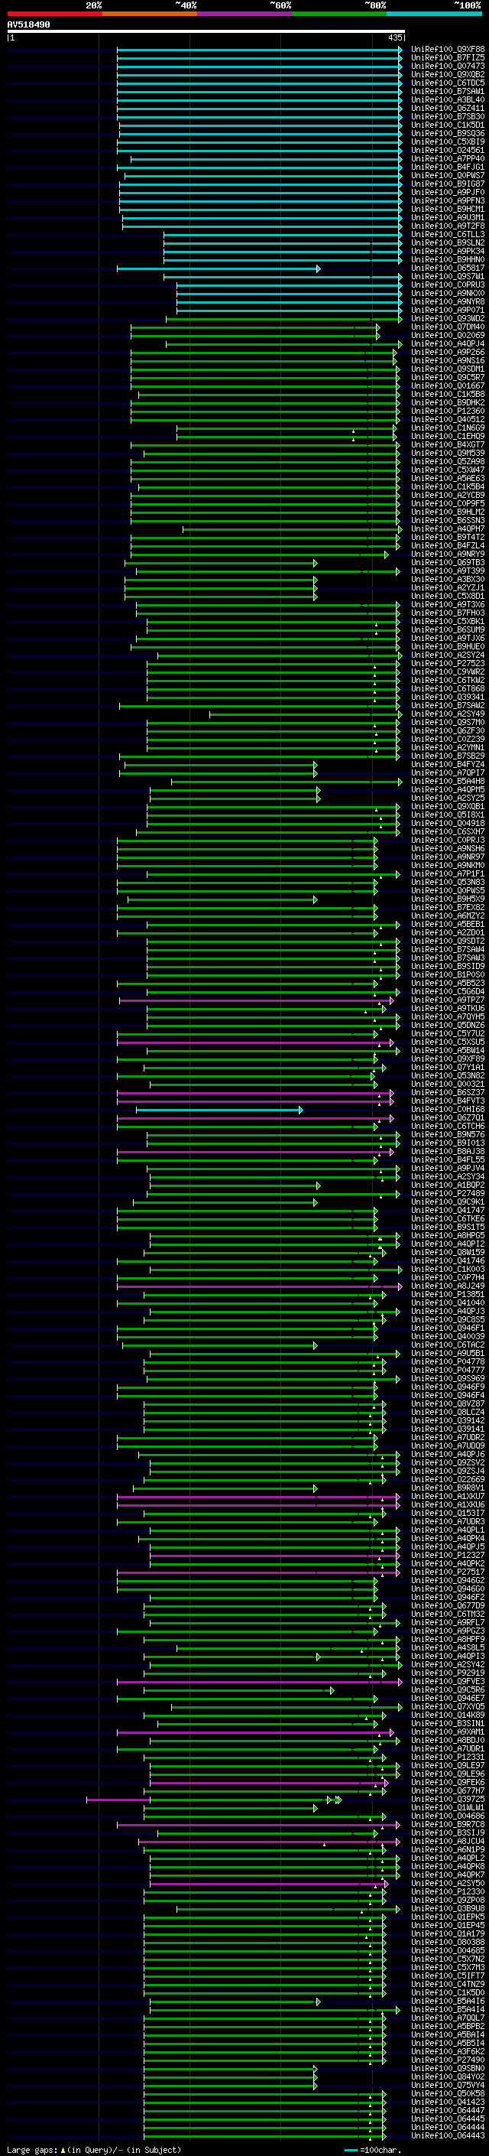The height and width of the screenshot is (2156, 489).
Task: Select hit label UniRef100_Q7DM40
Action: [x=448, y=327]
